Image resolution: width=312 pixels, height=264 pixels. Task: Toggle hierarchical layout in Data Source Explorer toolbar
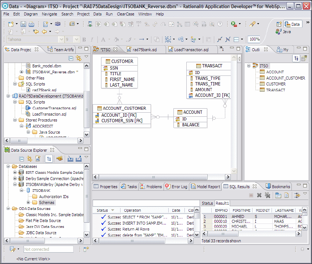pyautogui.click(x=48, y=159)
